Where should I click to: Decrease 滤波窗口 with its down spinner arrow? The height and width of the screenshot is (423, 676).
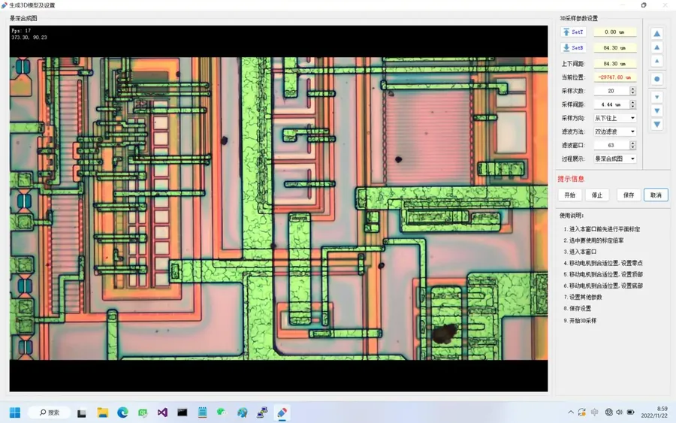pyautogui.click(x=632, y=147)
